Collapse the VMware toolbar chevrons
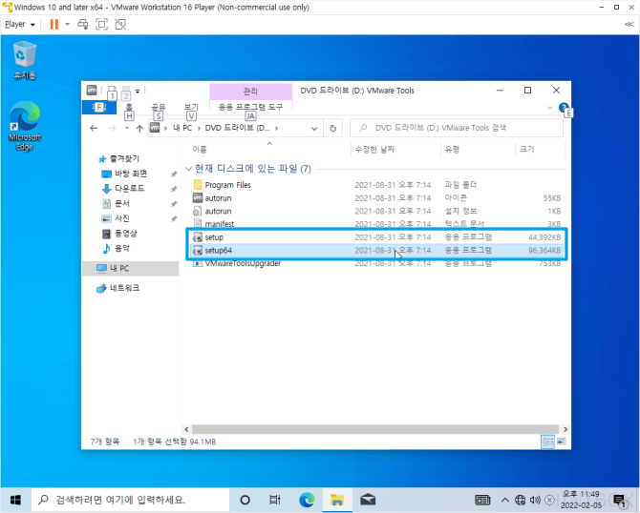Viewport: 640px width, 513px height. pyautogui.click(x=629, y=25)
